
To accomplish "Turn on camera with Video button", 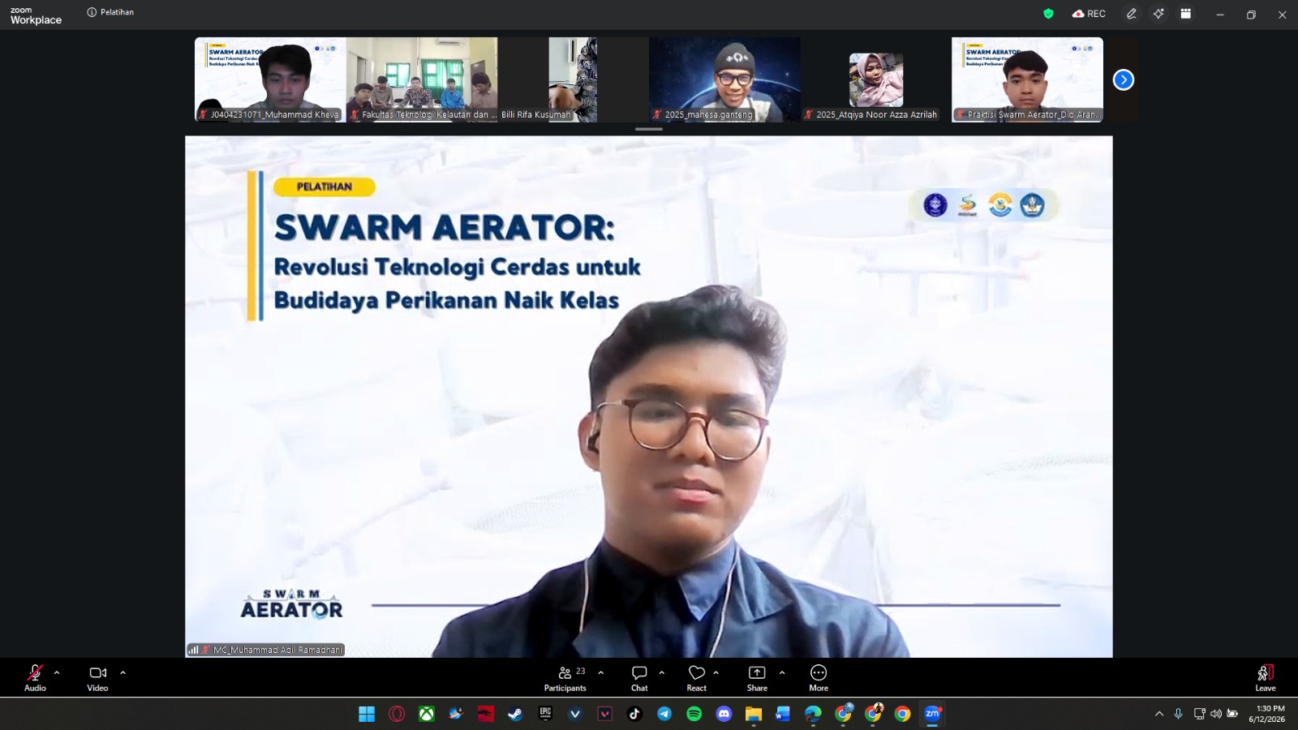I will 97,678.
